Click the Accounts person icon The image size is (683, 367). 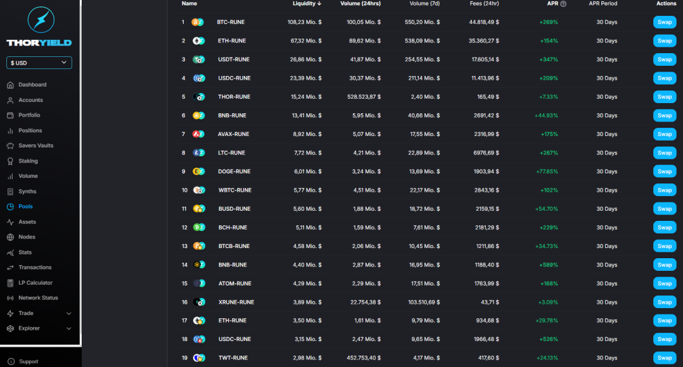[10, 100]
